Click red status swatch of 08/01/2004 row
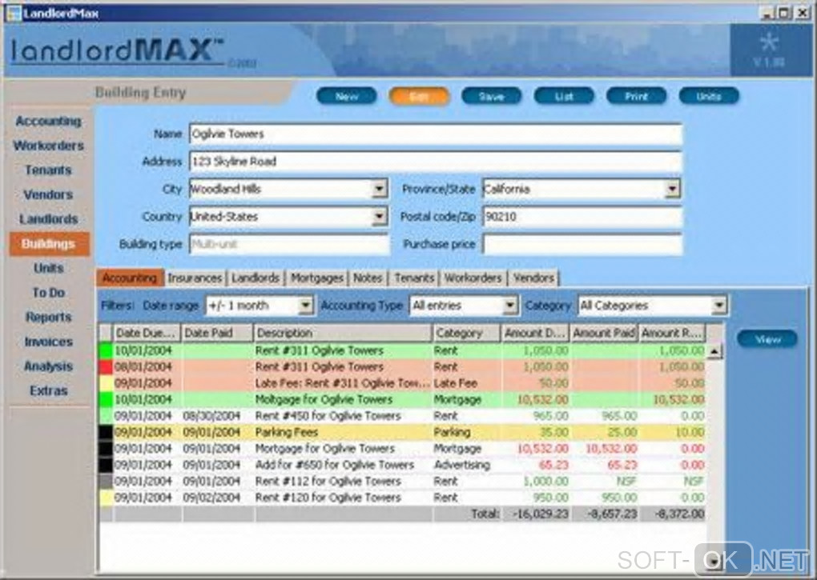817x580 pixels. click(106, 366)
